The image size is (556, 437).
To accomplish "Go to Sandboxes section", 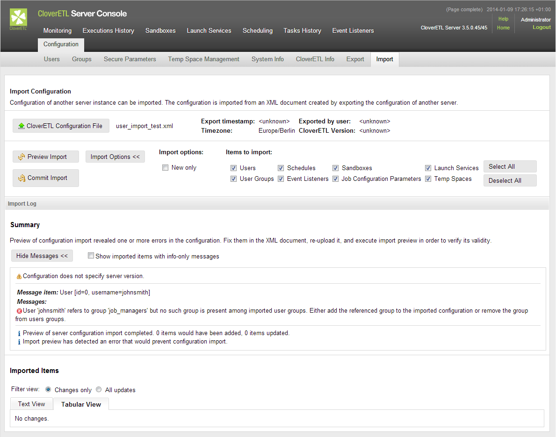I will coord(160,30).
